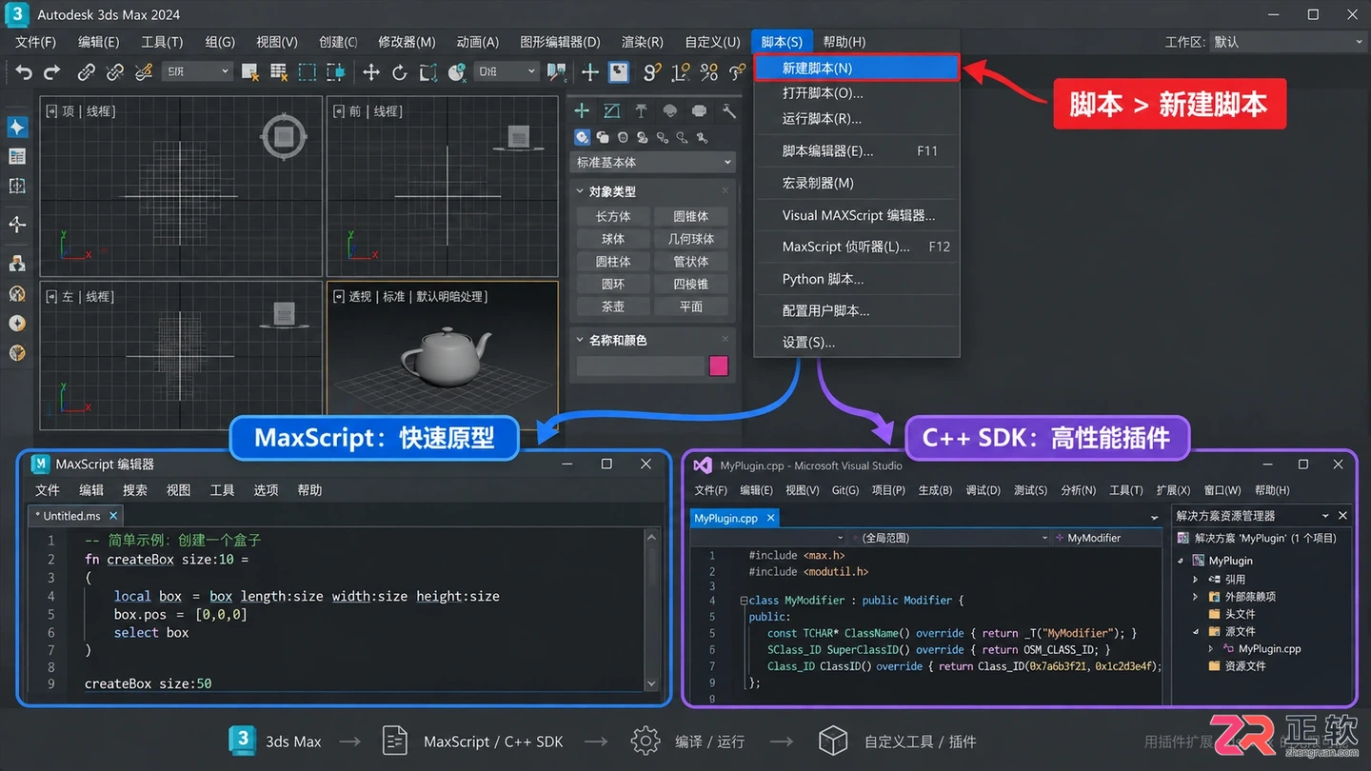Click the rectangular selection region tool
Viewport: 1371px width, 771px height.
coord(307,72)
